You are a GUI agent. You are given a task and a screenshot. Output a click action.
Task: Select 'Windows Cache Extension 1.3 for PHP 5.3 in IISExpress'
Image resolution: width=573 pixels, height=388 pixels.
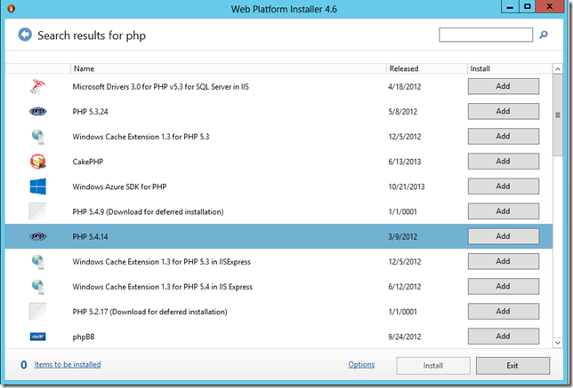162,262
